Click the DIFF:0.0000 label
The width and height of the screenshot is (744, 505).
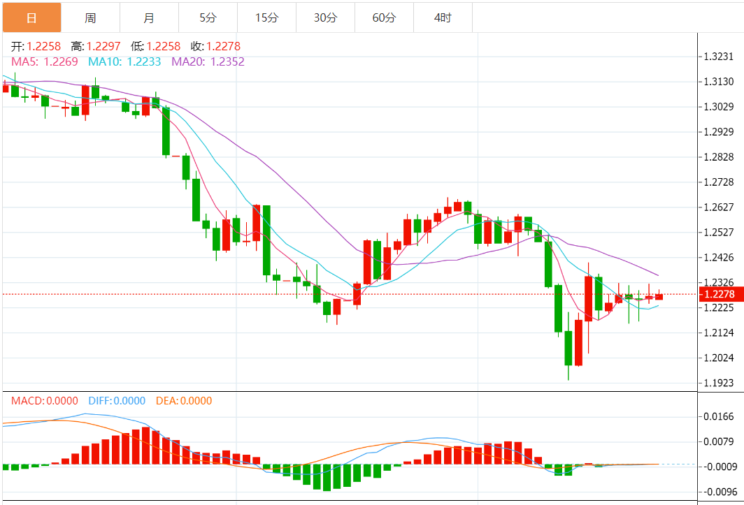pos(117,401)
